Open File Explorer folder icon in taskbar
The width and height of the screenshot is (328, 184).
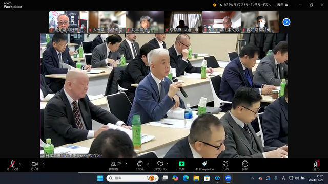[x=196, y=178]
